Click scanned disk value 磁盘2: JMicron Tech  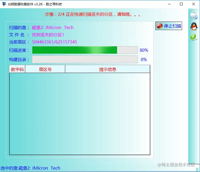tap(53, 27)
